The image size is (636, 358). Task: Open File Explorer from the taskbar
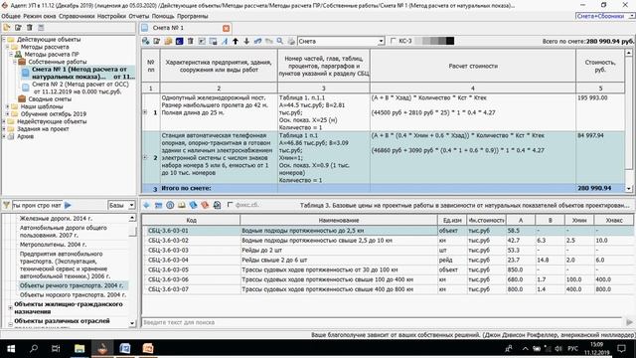tap(79, 349)
